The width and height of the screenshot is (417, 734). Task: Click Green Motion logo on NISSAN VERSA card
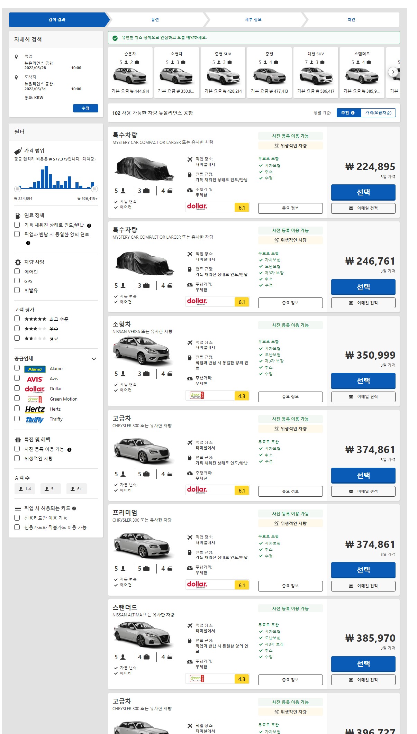197,395
